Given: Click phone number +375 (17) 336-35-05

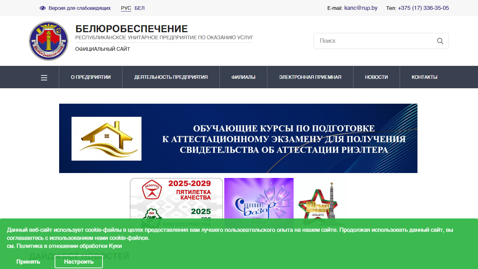Looking at the screenshot, I should tap(423, 8).
